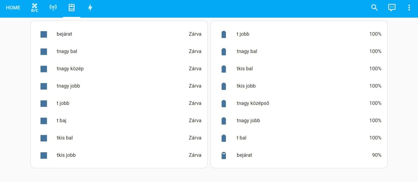418x182 pixels.
Task: Click the bejárat battery icon
Action: coord(224,155)
